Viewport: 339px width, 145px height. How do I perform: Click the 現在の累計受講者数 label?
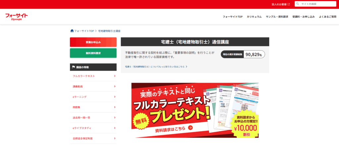pos(232,55)
